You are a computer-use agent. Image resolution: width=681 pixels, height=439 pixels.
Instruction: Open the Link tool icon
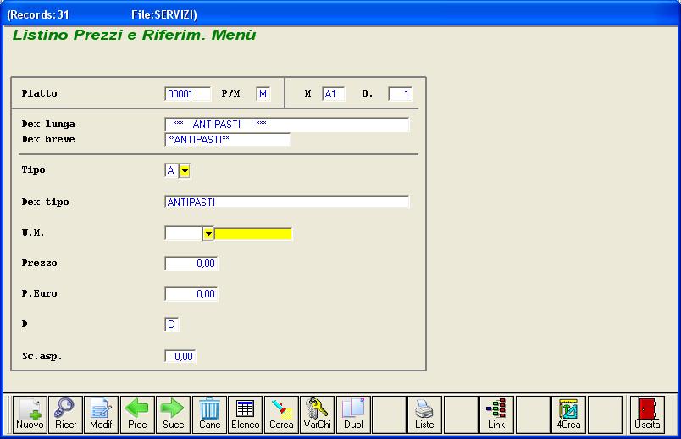(x=496, y=414)
